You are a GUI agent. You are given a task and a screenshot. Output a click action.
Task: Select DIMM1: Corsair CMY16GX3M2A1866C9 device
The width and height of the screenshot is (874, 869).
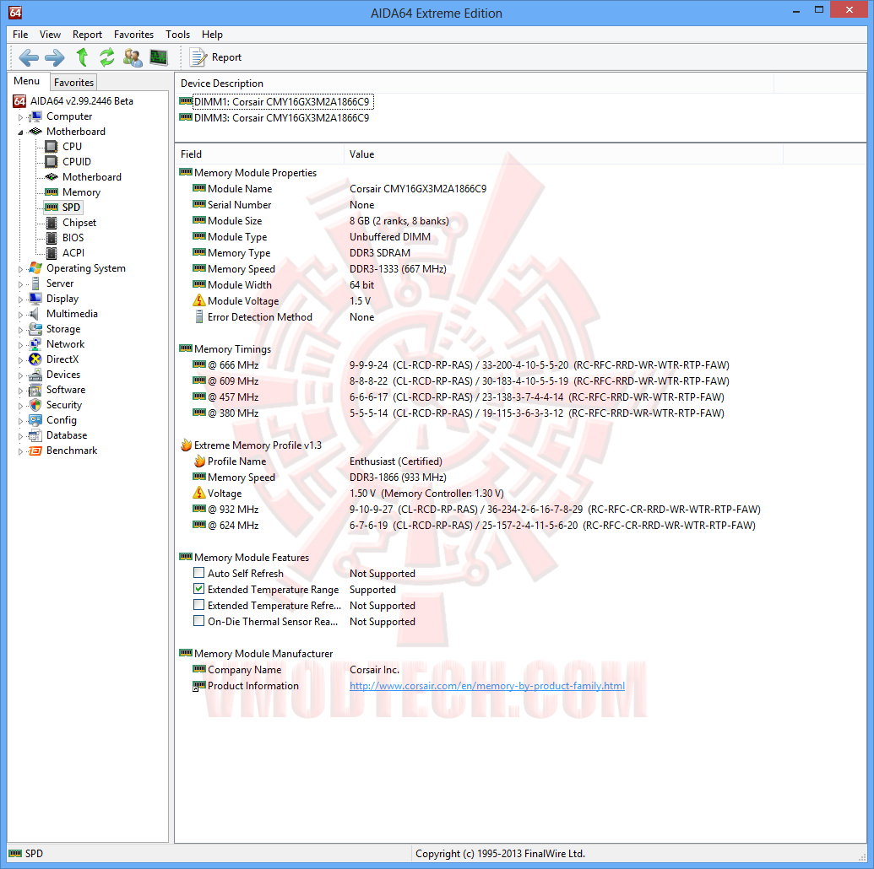[281, 102]
